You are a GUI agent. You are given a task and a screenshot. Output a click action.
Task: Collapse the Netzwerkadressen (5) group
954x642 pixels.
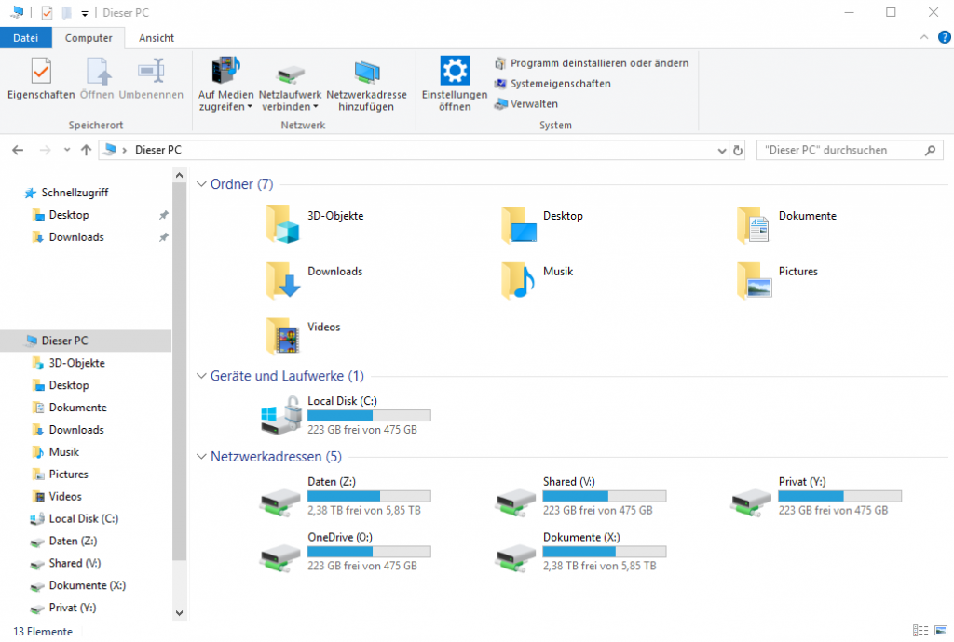tap(201, 456)
